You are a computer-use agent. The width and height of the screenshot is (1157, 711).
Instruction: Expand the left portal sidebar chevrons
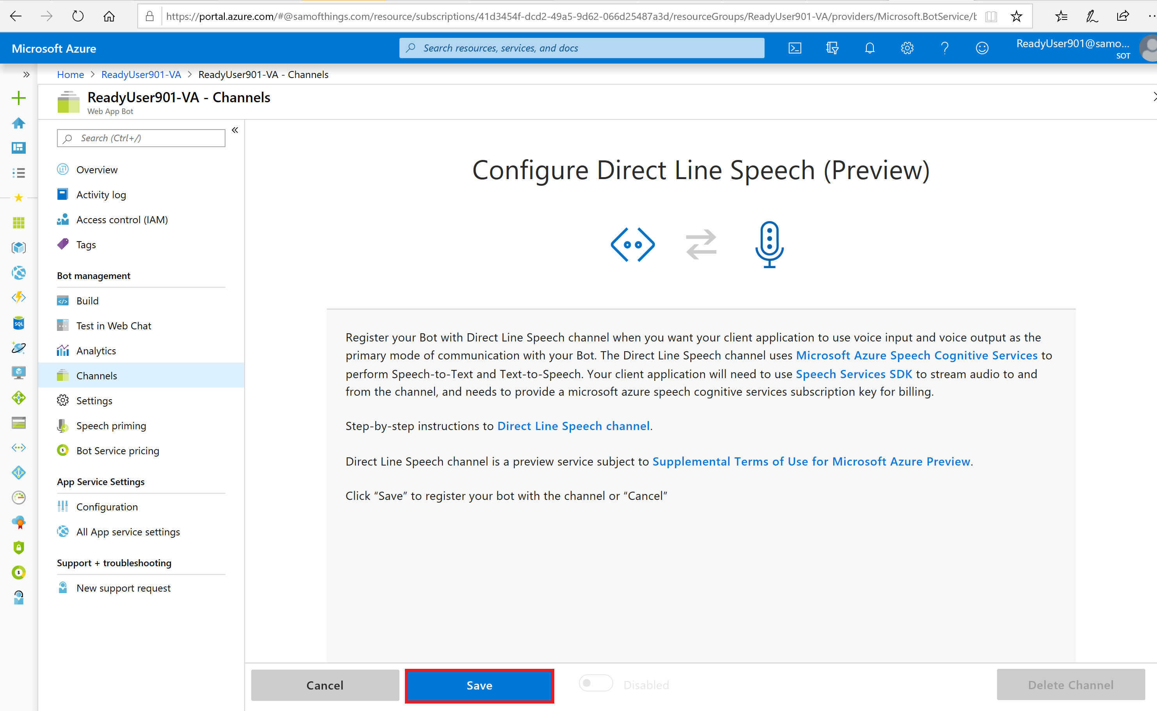point(26,74)
